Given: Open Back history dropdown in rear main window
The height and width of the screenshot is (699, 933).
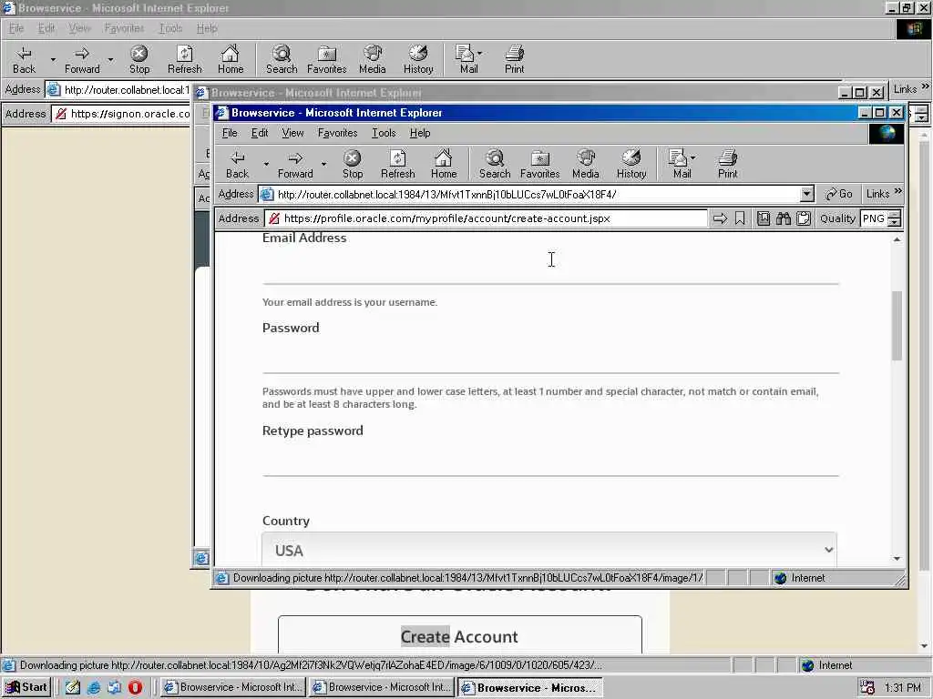Looking at the screenshot, I should coord(53,59).
